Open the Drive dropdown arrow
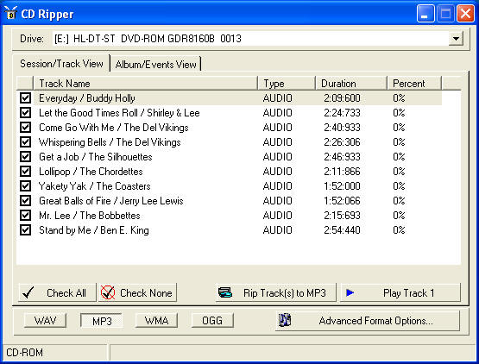This screenshot has height=364, width=479. point(456,39)
